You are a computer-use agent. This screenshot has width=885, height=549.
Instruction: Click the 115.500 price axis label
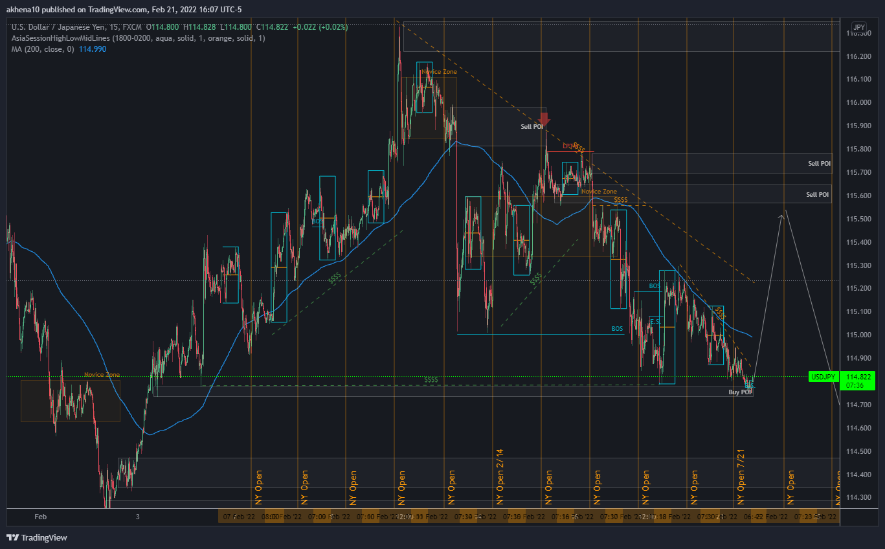[x=858, y=219]
